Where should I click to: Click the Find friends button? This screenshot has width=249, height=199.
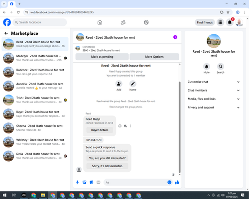pos(205,22)
